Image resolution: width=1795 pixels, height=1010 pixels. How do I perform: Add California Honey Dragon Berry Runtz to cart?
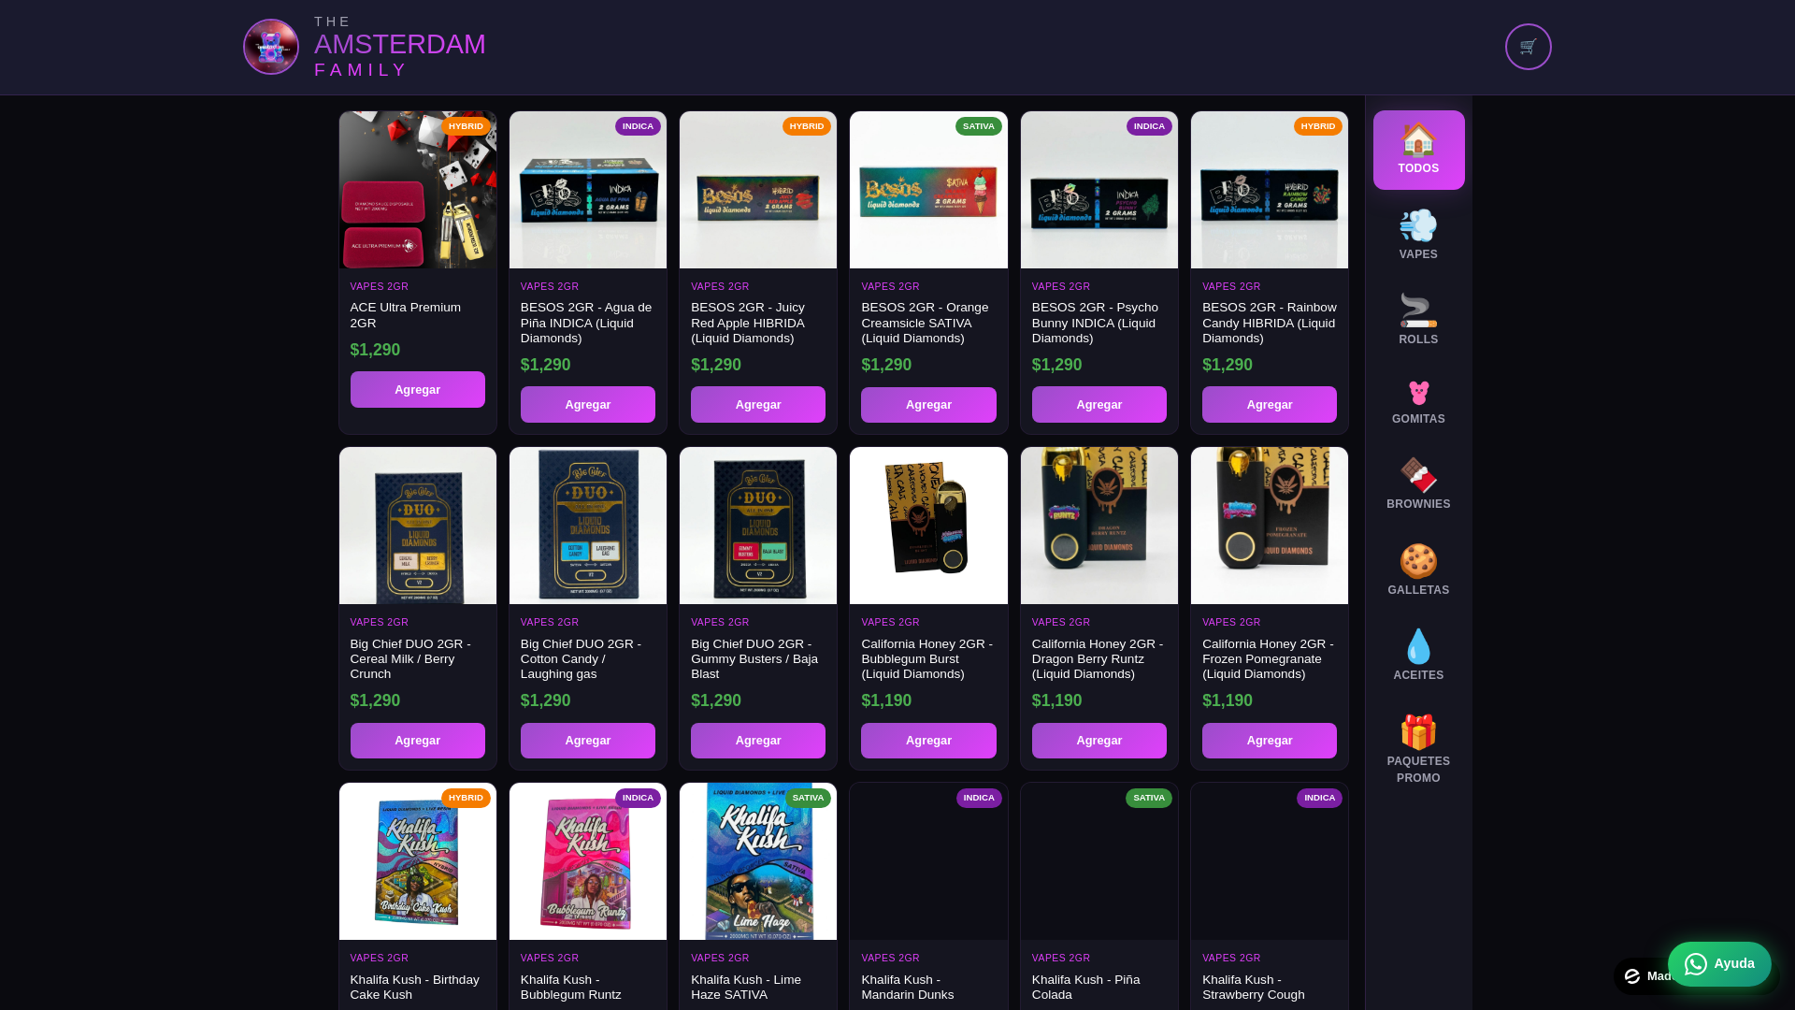(1099, 741)
